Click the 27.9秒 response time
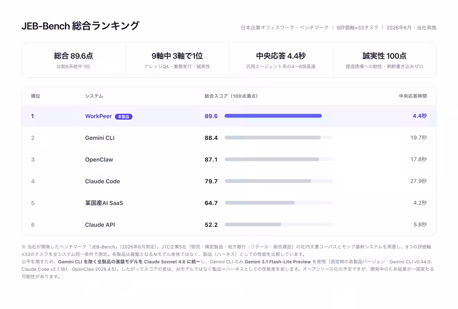Screen dimensions: 458x309 [x=419, y=181]
